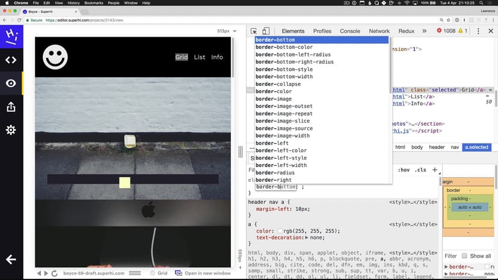Click the white color swatch for rgb(255, 255, 255)

[280, 231]
